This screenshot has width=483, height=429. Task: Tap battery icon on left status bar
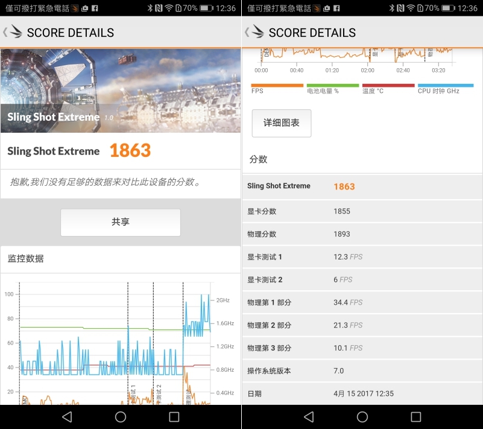click(x=206, y=8)
